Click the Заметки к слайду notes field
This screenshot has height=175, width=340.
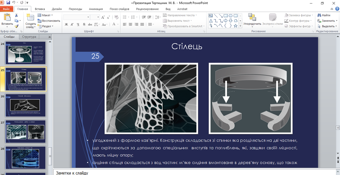click(x=195, y=173)
